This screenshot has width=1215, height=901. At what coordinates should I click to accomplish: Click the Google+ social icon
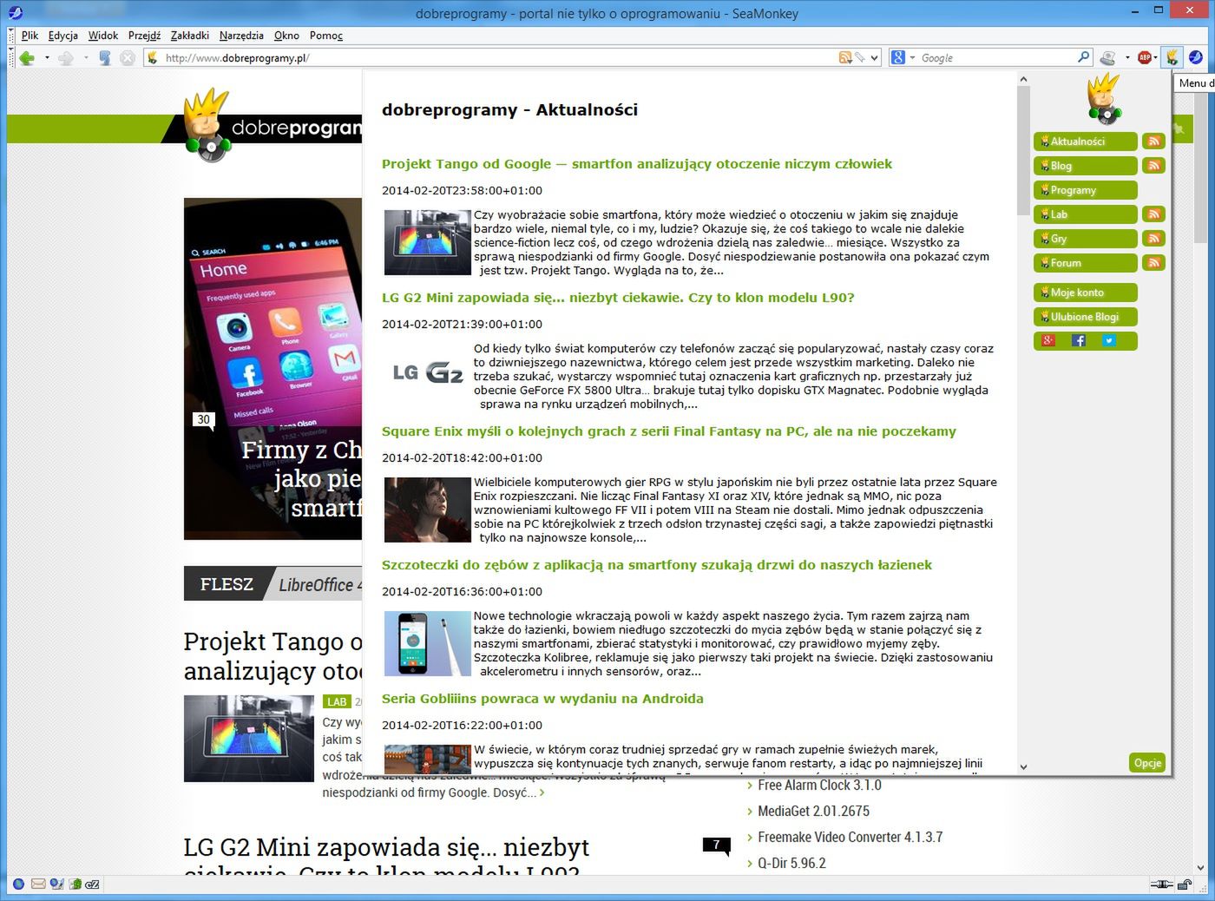click(1048, 341)
